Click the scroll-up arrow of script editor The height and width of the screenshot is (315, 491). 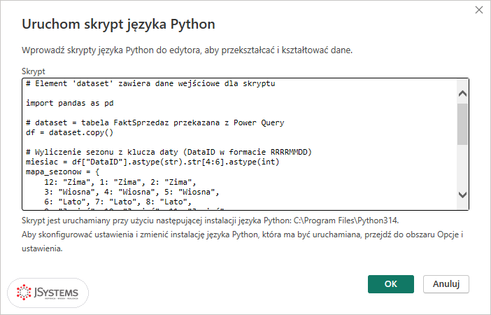[462, 93]
